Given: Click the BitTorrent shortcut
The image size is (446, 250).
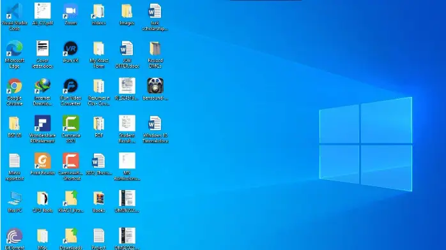Looking at the screenshot, I should (14, 236).
